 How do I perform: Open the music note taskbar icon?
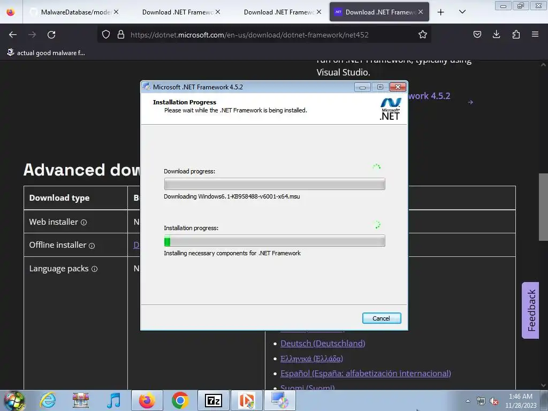(x=113, y=400)
